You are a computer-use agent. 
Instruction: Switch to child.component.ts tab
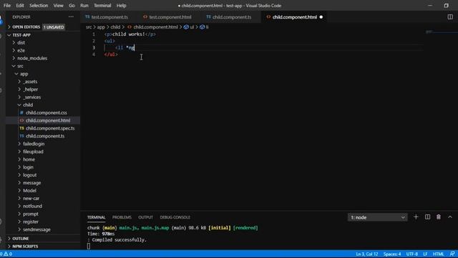(x=231, y=17)
